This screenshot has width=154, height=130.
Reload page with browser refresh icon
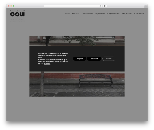click(x=100, y=6)
